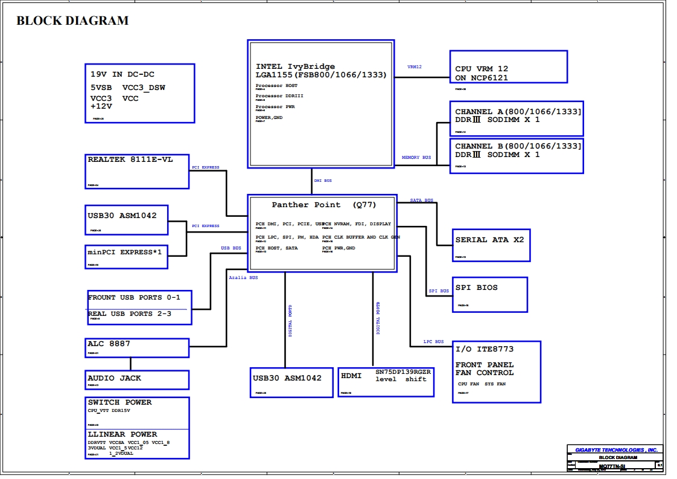Select the 'Azalia BUS' label
The height and width of the screenshot is (479, 677).
point(243,278)
